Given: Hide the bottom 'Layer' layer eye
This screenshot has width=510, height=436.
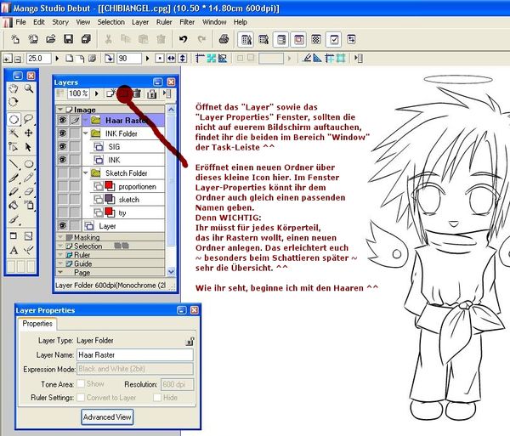Looking at the screenshot, I should click(62, 225).
